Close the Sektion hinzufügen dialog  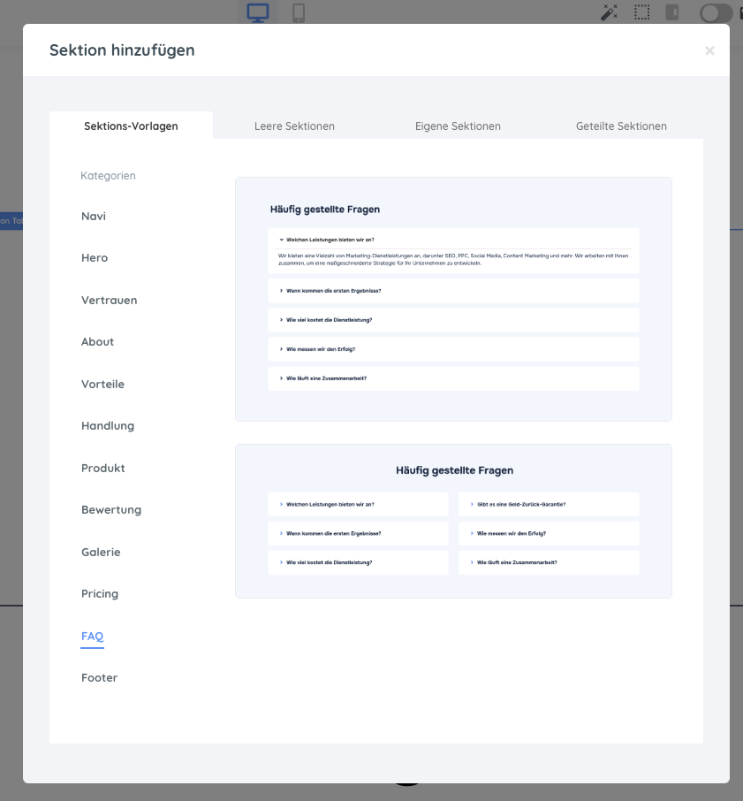[x=709, y=51]
